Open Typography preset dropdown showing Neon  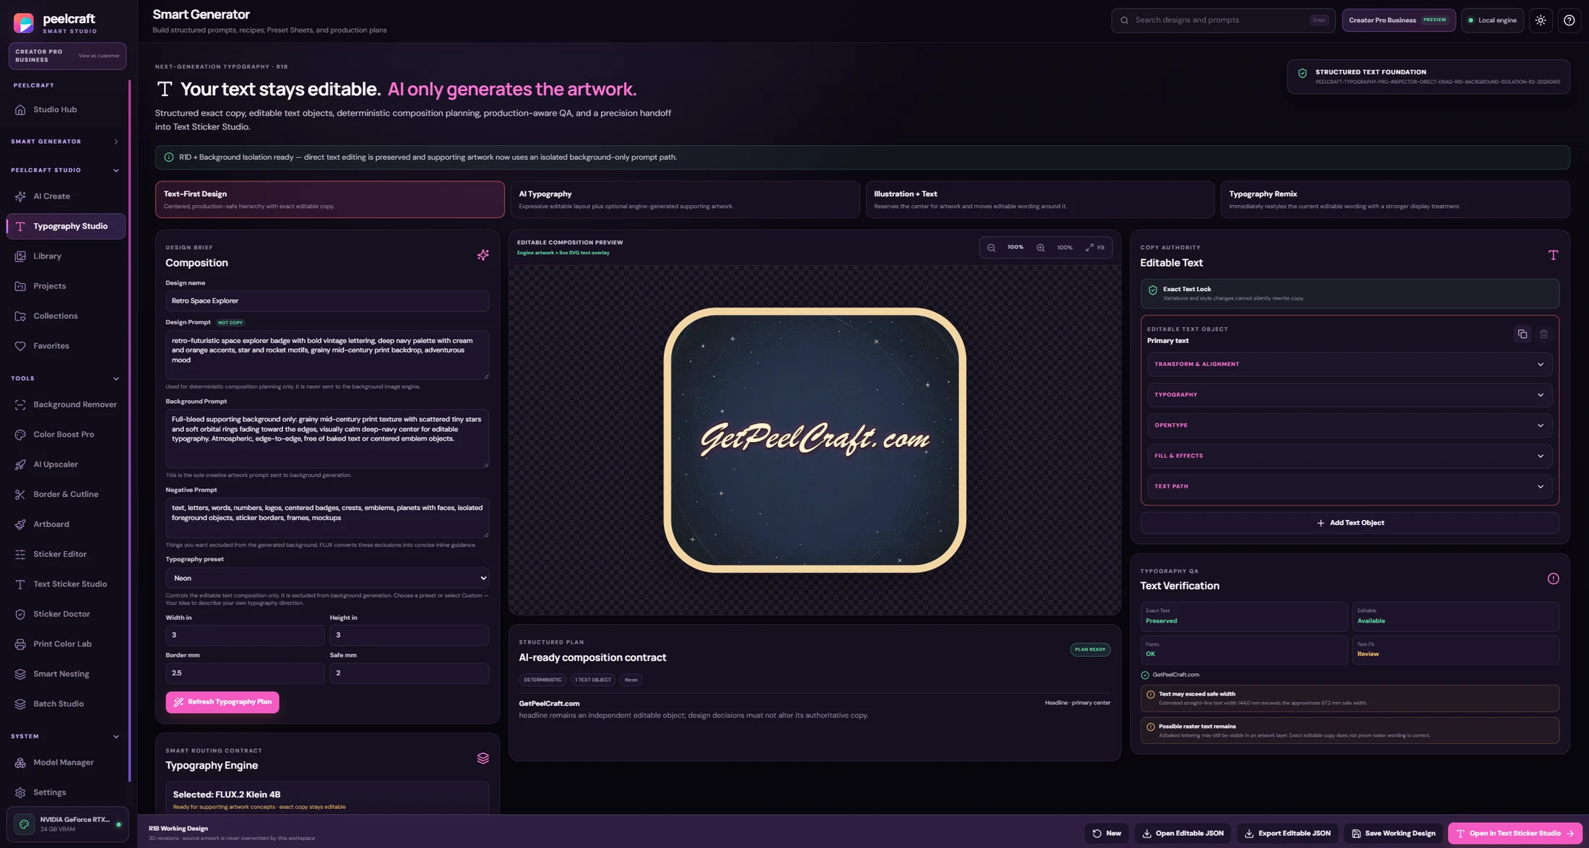click(x=327, y=579)
